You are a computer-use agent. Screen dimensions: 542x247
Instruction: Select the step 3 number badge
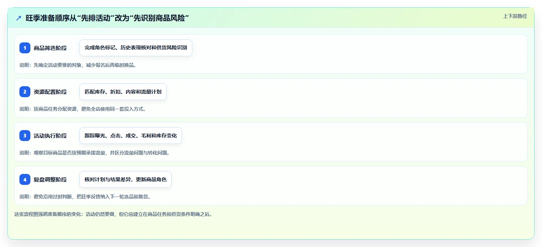(x=25, y=136)
